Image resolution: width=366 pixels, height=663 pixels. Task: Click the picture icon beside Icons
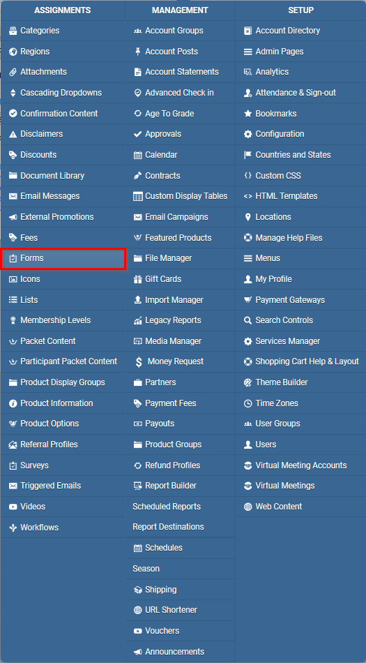coord(13,279)
